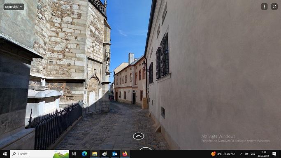Viewport: 281px width, 158px height.
Task: Open the clock showing 11:59 and date
Action: tap(263, 154)
